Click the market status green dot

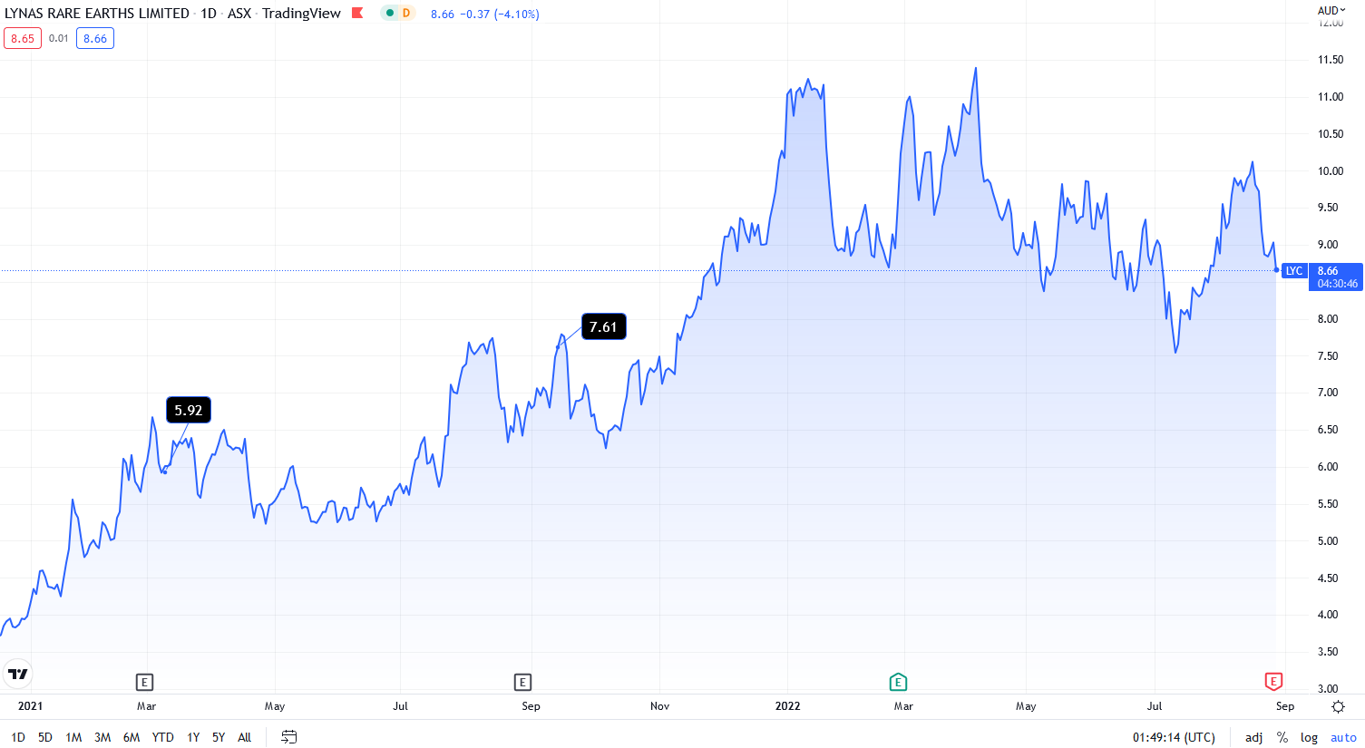(390, 13)
